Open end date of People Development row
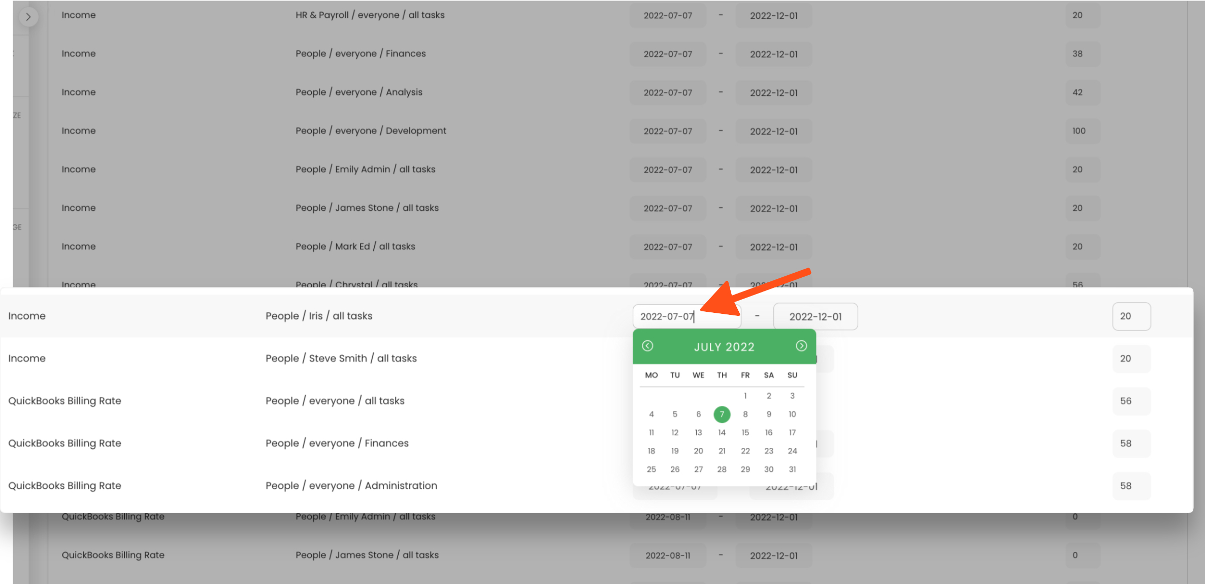This screenshot has width=1205, height=584. 773,132
